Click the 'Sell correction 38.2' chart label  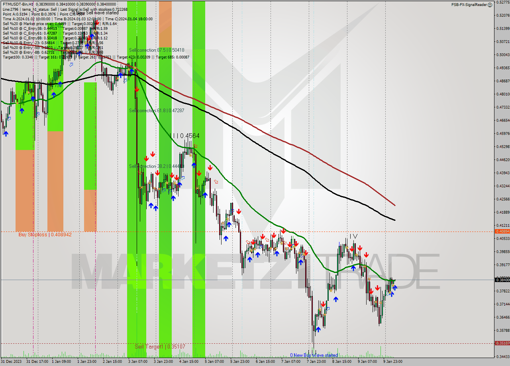pos(157,166)
